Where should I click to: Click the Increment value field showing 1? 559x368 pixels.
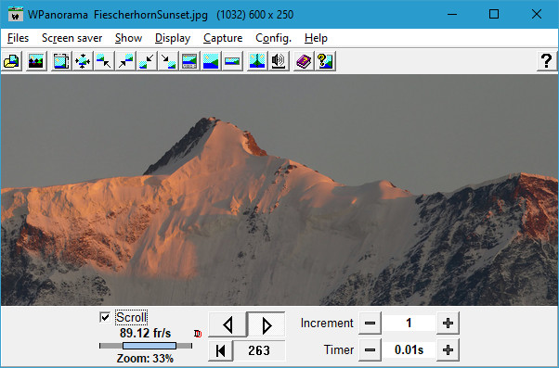(x=409, y=324)
